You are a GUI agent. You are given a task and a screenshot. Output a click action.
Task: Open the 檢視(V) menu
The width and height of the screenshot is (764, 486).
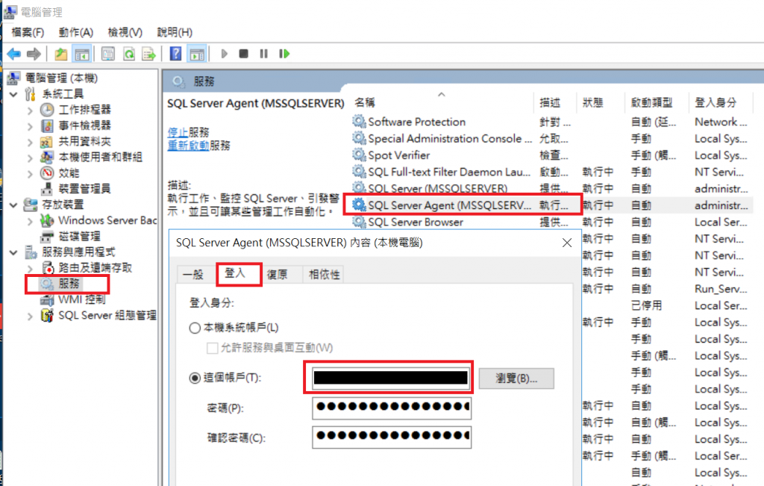pos(125,32)
